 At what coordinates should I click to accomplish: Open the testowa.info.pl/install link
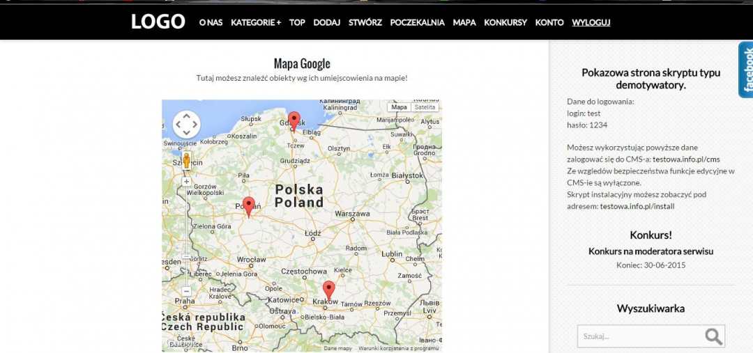click(637, 206)
